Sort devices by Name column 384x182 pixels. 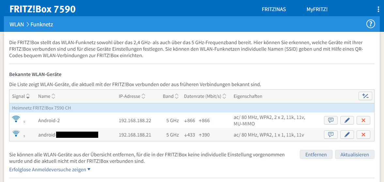tap(47, 97)
